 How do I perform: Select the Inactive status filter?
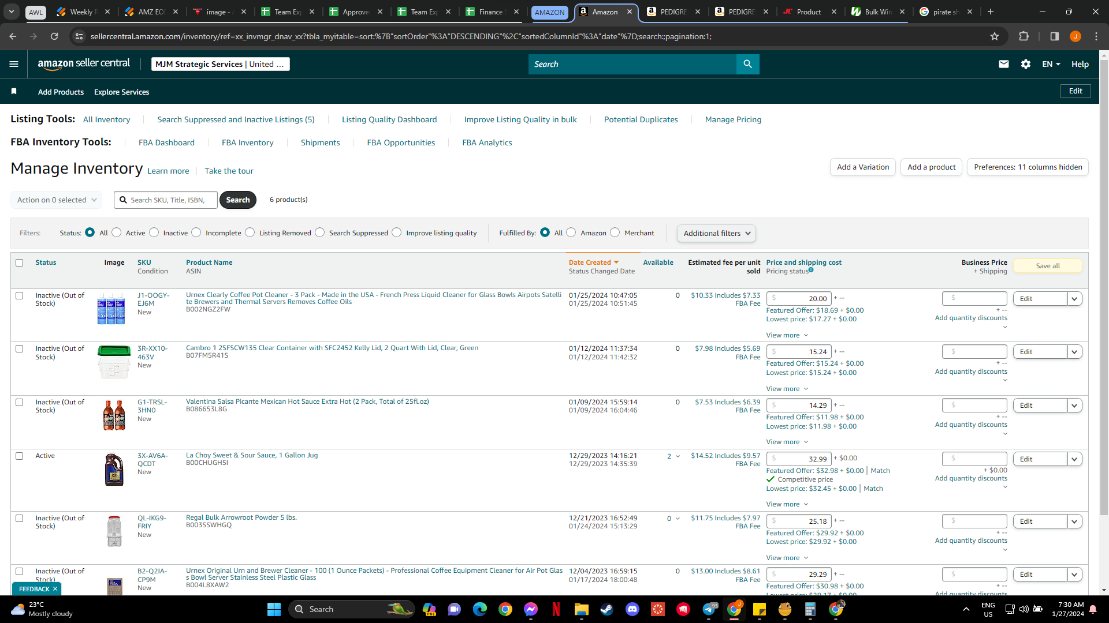pyautogui.click(x=154, y=232)
